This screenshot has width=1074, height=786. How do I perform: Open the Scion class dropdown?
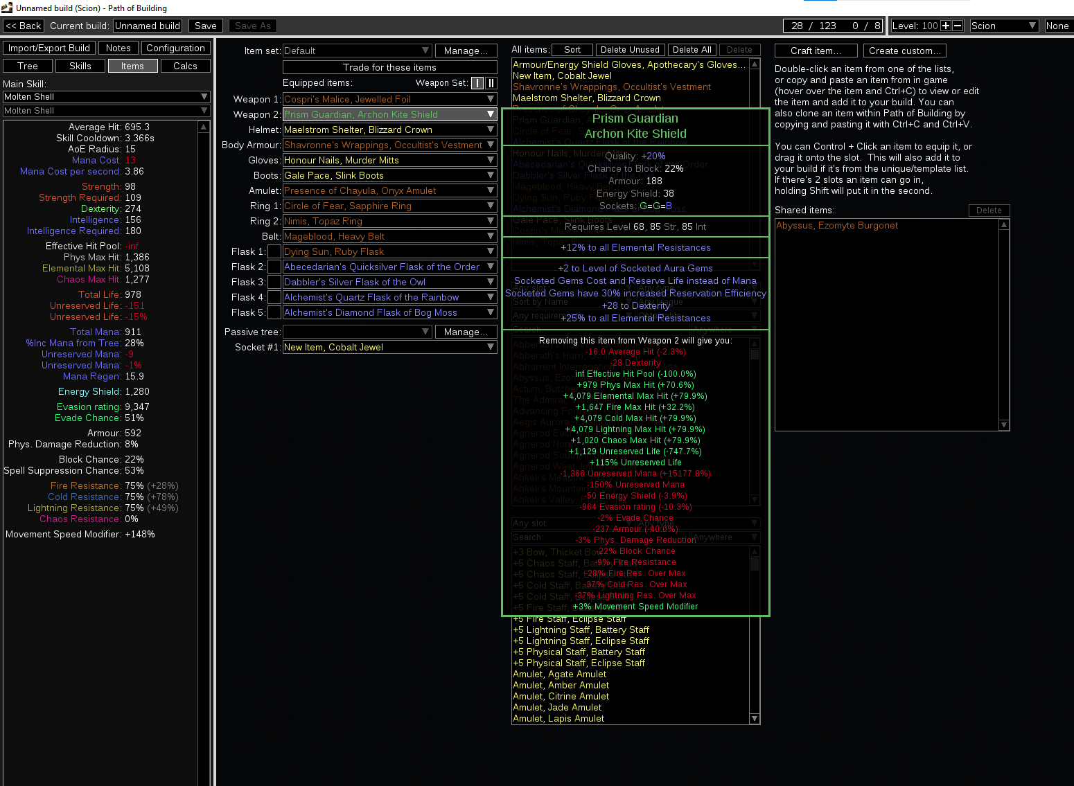click(x=1004, y=26)
